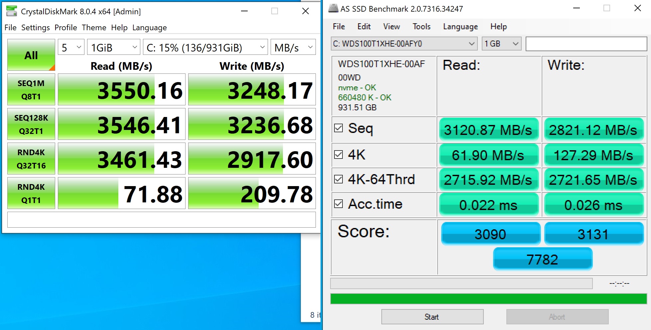This screenshot has width=651, height=330.
Task: Open AS SSD Benchmark Tools menu
Action: point(422,27)
